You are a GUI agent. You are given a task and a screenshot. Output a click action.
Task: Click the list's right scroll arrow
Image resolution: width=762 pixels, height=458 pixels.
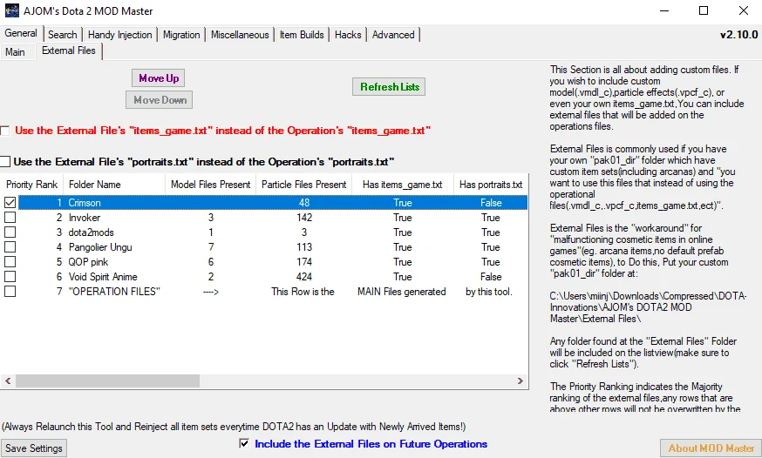click(520, 381)
